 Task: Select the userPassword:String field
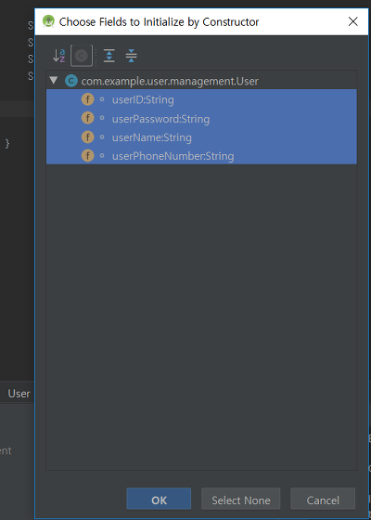(x=201, y=119)
